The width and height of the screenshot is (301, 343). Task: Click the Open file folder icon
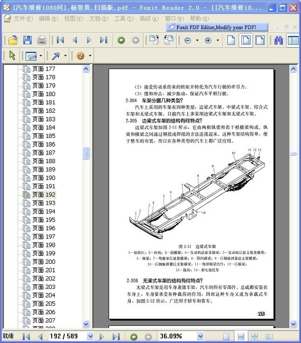pyautogui.click(x=13, y=40)
